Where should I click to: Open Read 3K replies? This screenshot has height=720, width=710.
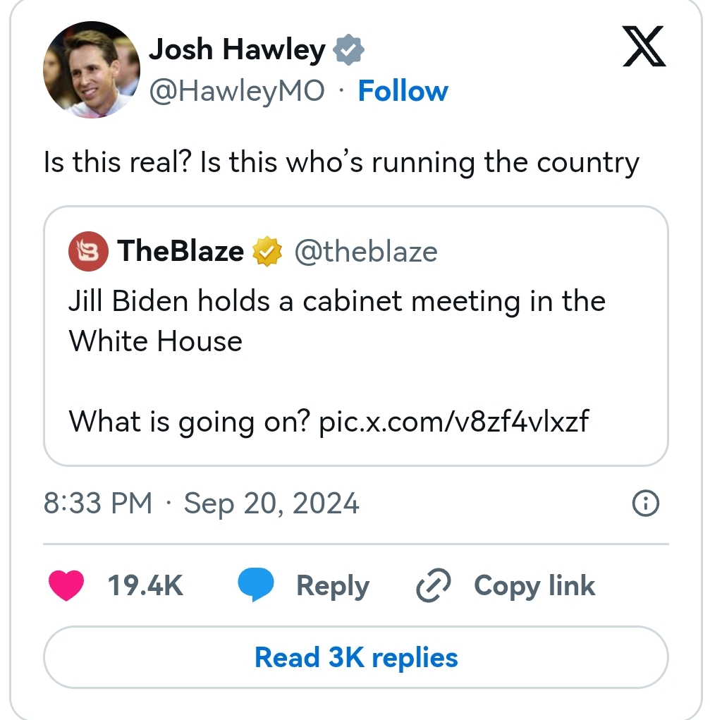[355, 657]
